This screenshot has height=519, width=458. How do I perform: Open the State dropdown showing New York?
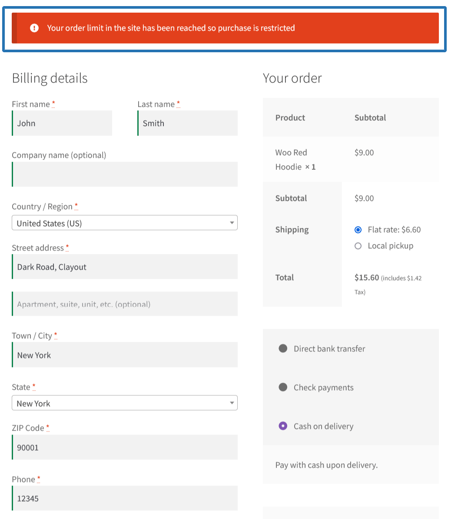(x=125, y=403)
